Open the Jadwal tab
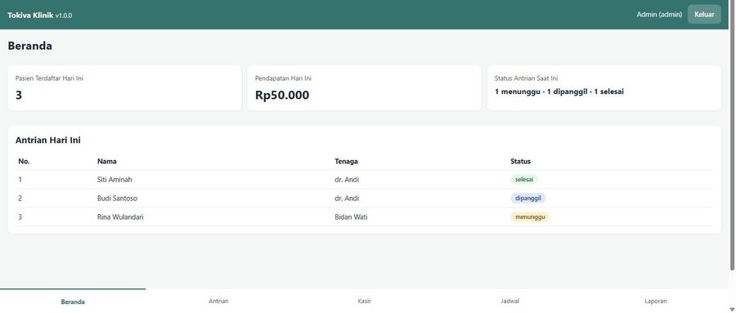 [x=509, y=302]
